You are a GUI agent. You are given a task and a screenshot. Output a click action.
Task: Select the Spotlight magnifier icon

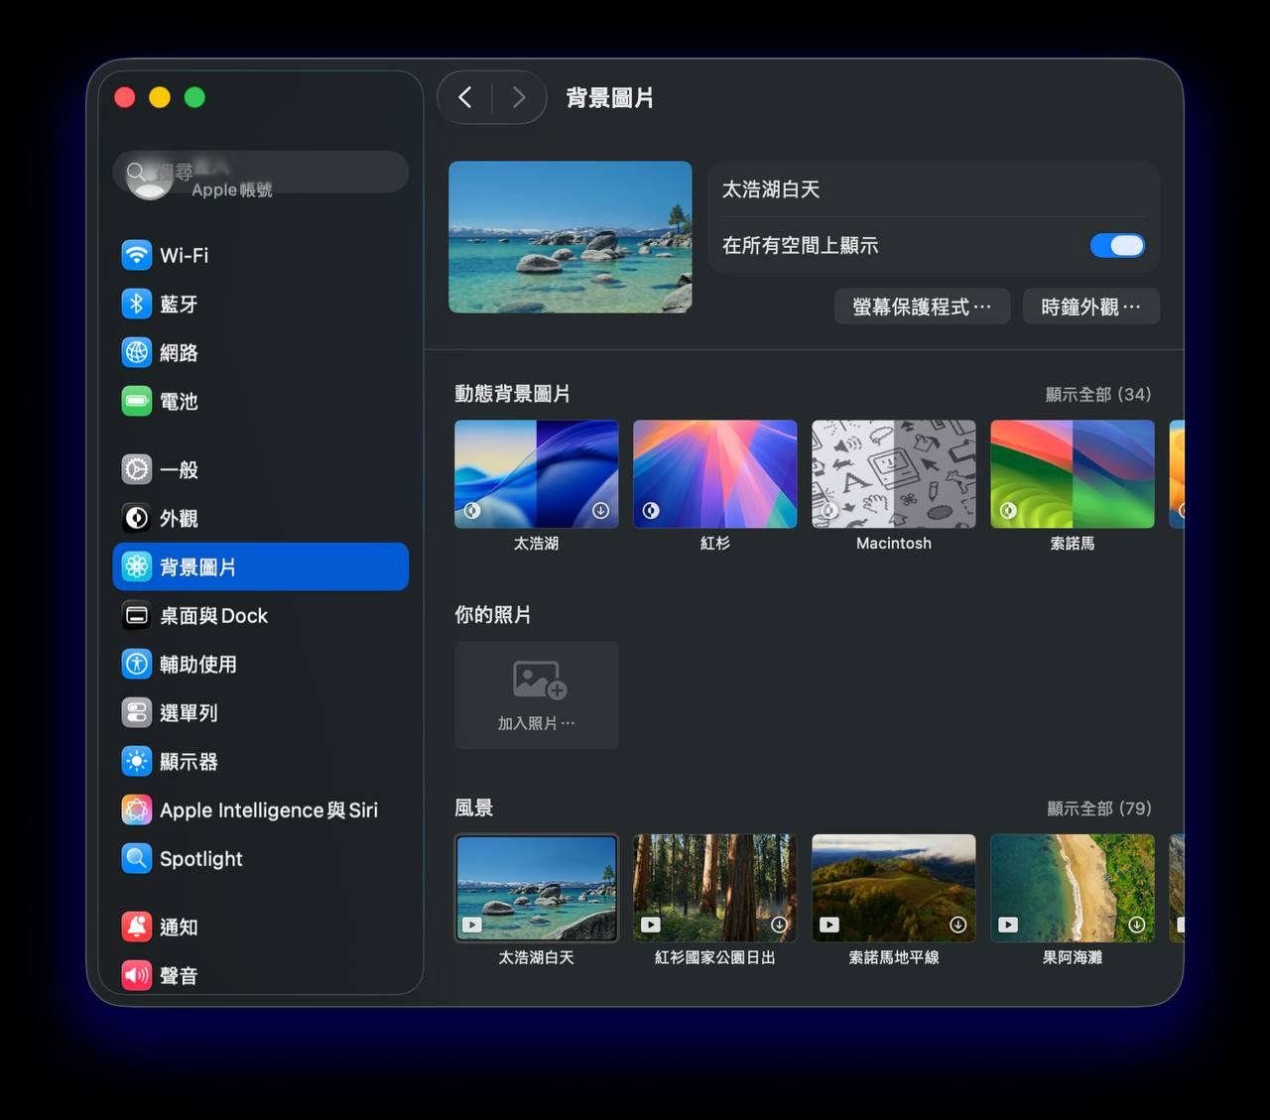(137, 858)
